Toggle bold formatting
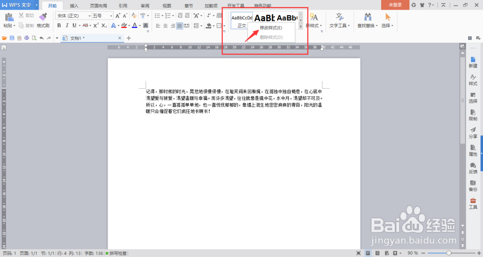 tap(59, 26)
